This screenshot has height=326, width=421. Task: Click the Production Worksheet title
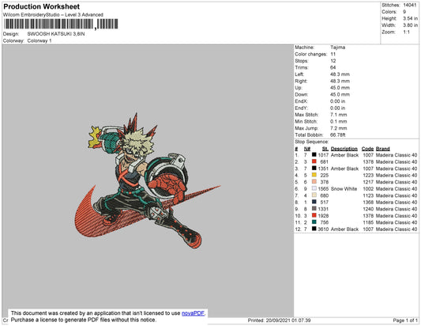pos(41,6)
